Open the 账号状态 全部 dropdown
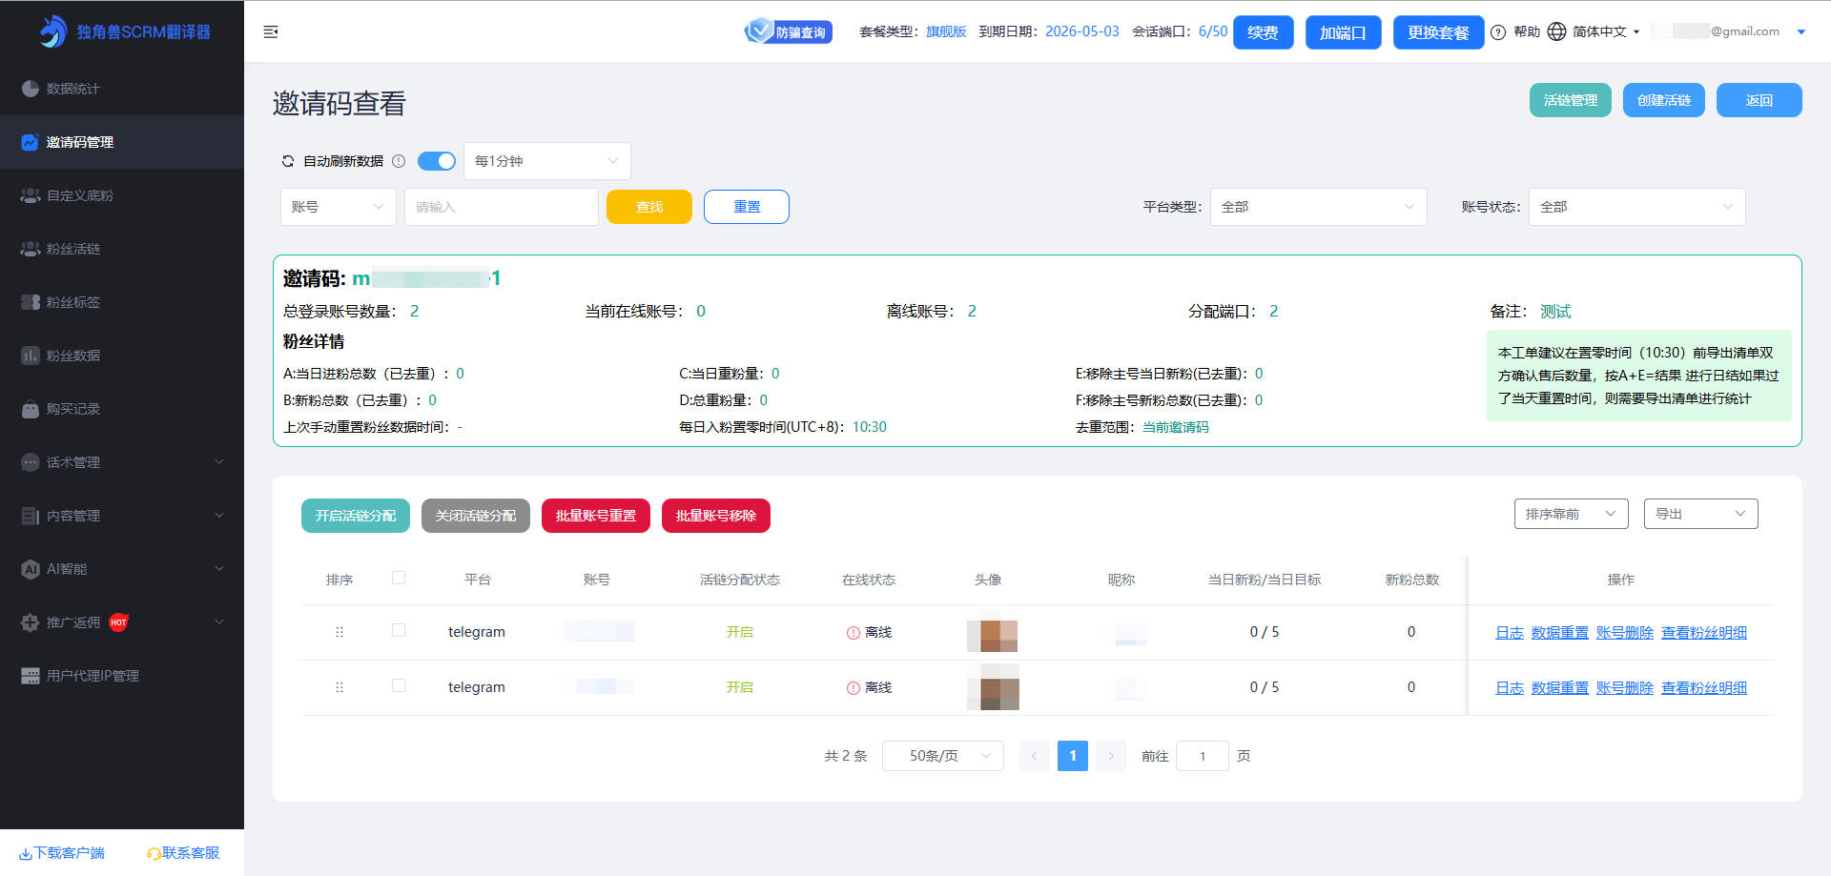 tap(1636, 207)
